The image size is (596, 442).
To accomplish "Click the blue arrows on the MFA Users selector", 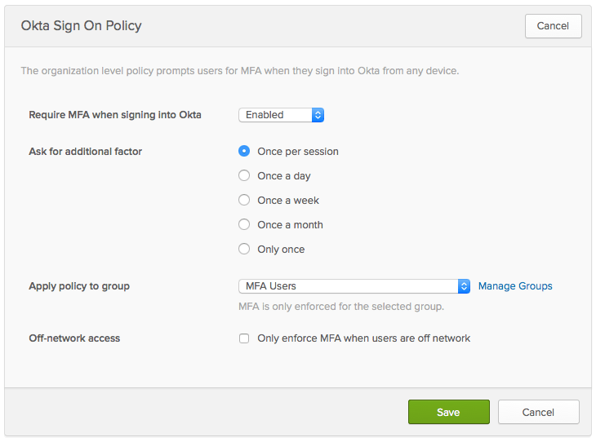I will 465,286.
